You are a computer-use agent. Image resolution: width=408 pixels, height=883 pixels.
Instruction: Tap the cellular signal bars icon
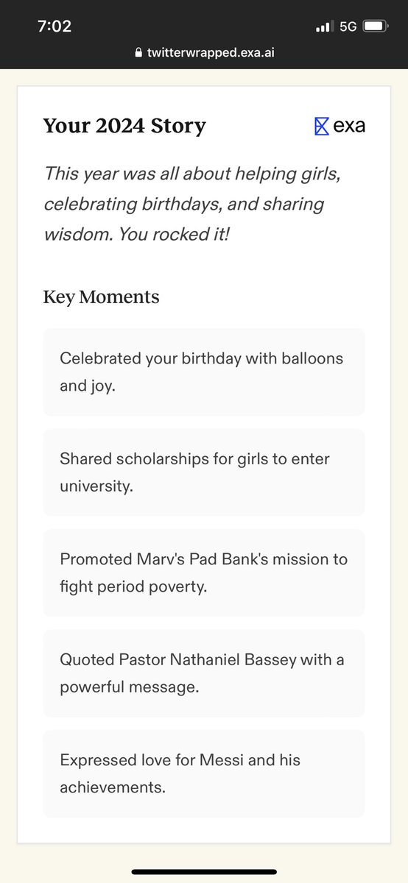pyautogui.click(x=324, y=26)
